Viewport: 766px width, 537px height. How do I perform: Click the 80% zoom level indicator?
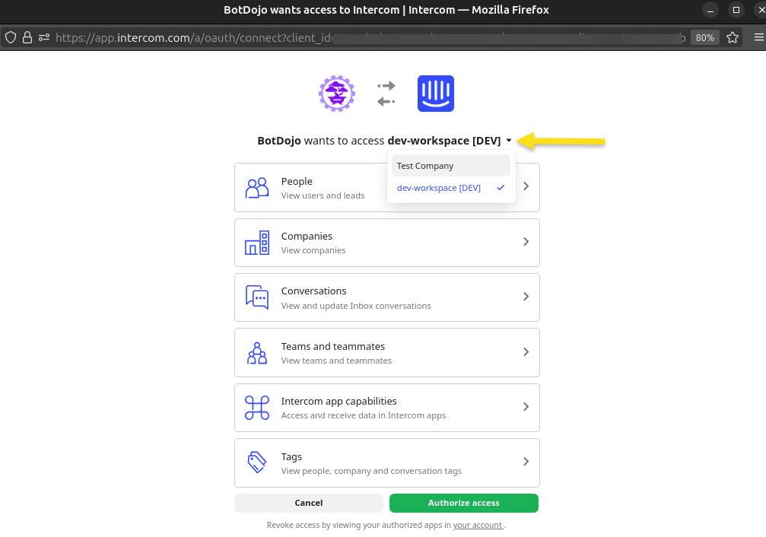704,37
